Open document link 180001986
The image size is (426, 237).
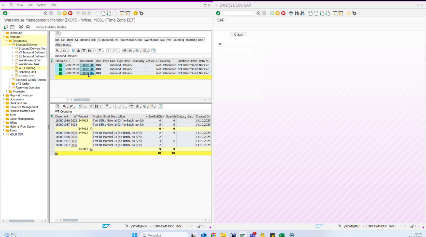tap(87, 69)
